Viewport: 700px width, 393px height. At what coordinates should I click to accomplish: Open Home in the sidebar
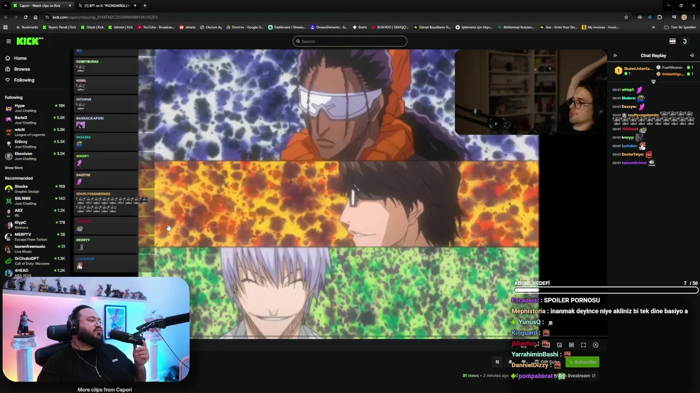[20, 58]
